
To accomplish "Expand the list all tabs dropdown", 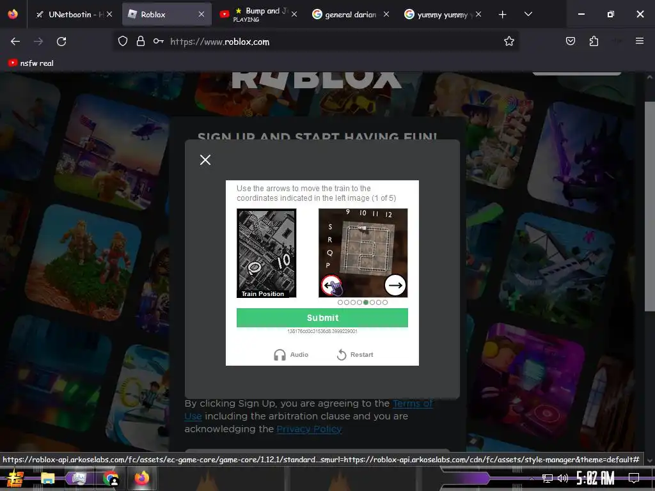I will [528, 14].
